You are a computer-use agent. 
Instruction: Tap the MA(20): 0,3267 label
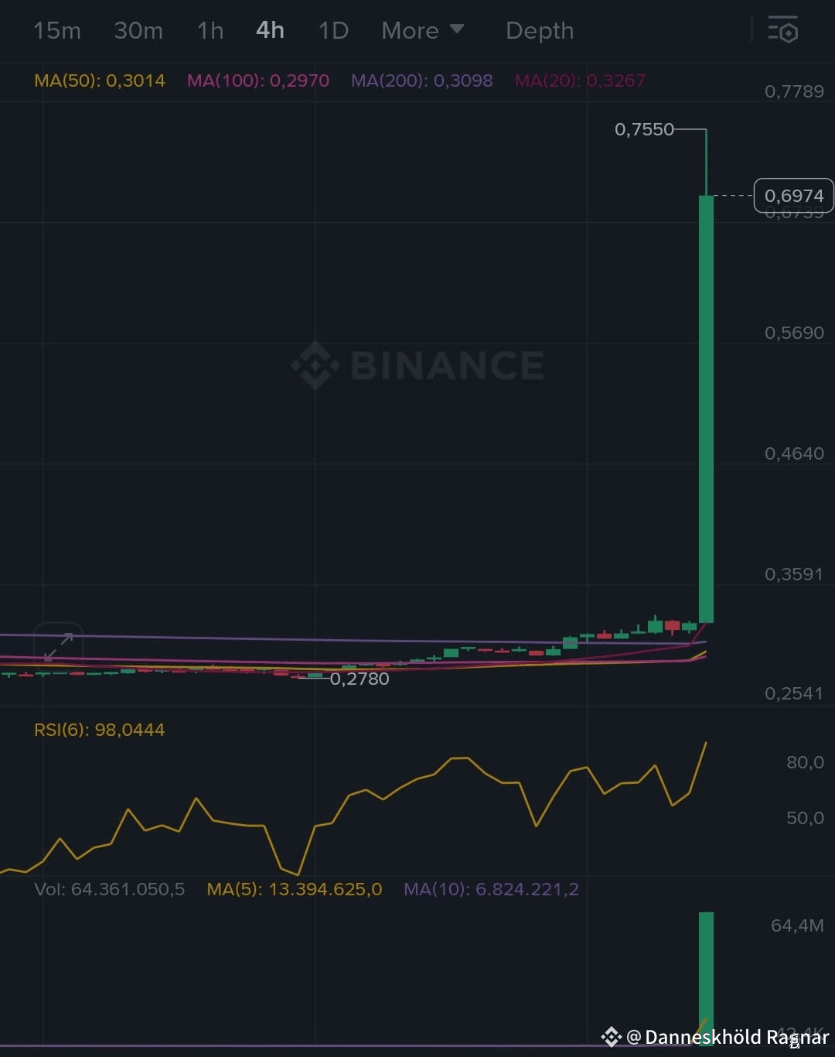coord(581,80)
